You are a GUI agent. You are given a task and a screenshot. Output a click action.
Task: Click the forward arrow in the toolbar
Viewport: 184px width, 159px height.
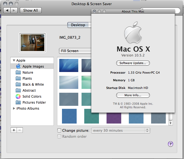(14, 10)
